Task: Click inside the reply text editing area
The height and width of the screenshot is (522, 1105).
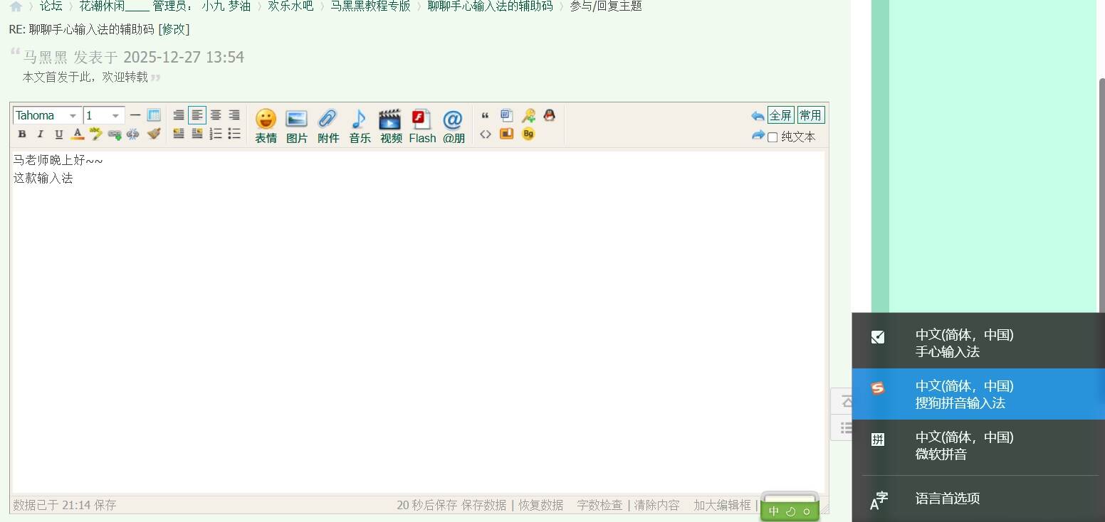Action: click(x=417, y=320)
